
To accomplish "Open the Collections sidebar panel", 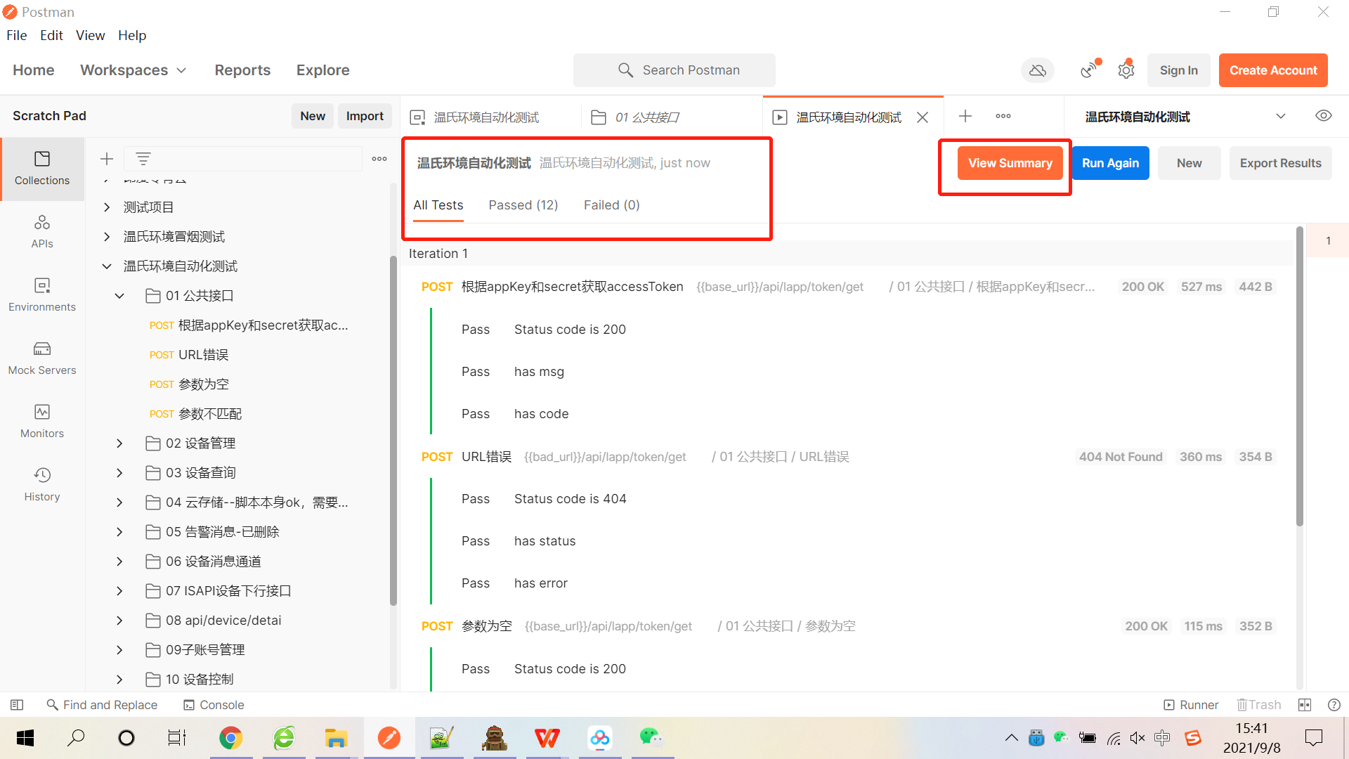I will [x=42, y=168].
